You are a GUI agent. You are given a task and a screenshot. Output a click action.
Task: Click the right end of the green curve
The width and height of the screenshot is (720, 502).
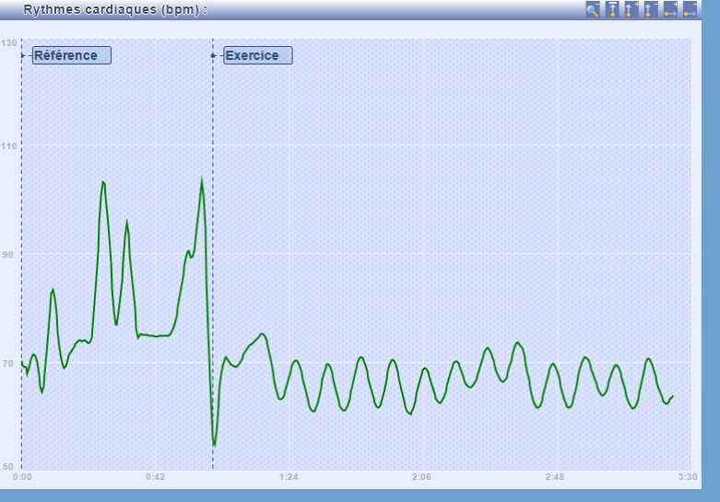click(673, 396)
